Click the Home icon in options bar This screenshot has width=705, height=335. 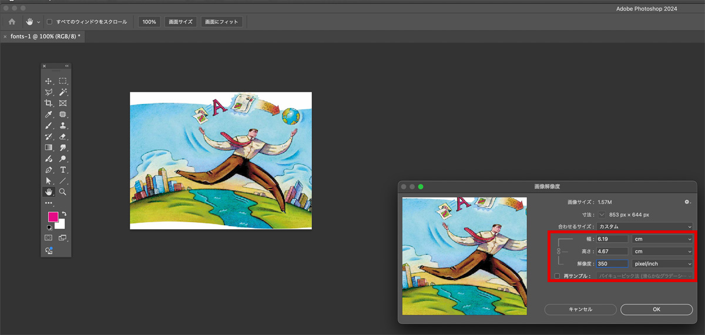[12, 22]
